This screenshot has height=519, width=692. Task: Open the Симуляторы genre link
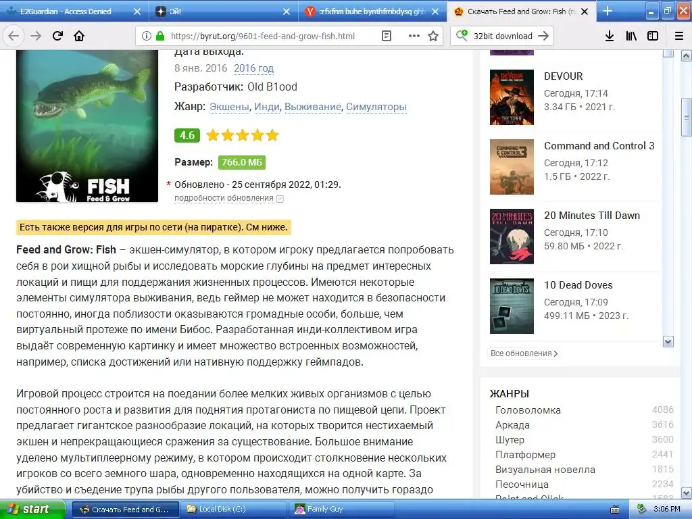point(376,107)
